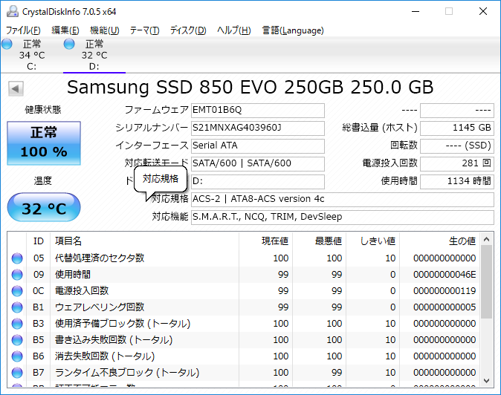
Task: Click status orb of attribute B6 row
Action: click(x=17, y=356)
